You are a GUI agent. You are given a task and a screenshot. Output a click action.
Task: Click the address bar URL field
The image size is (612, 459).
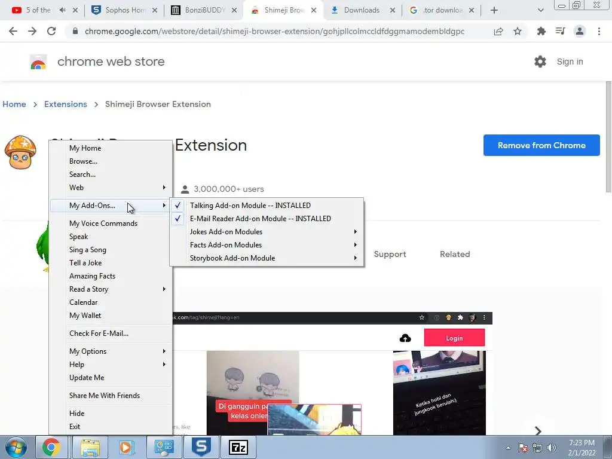(x=274, y=31)
